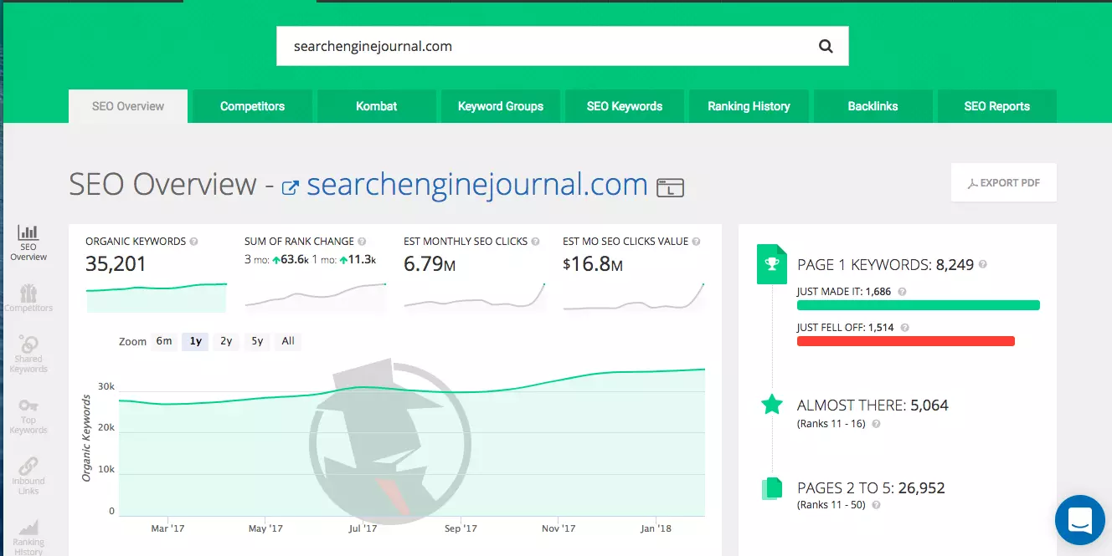Open the Kombat tab

[377, 106]
